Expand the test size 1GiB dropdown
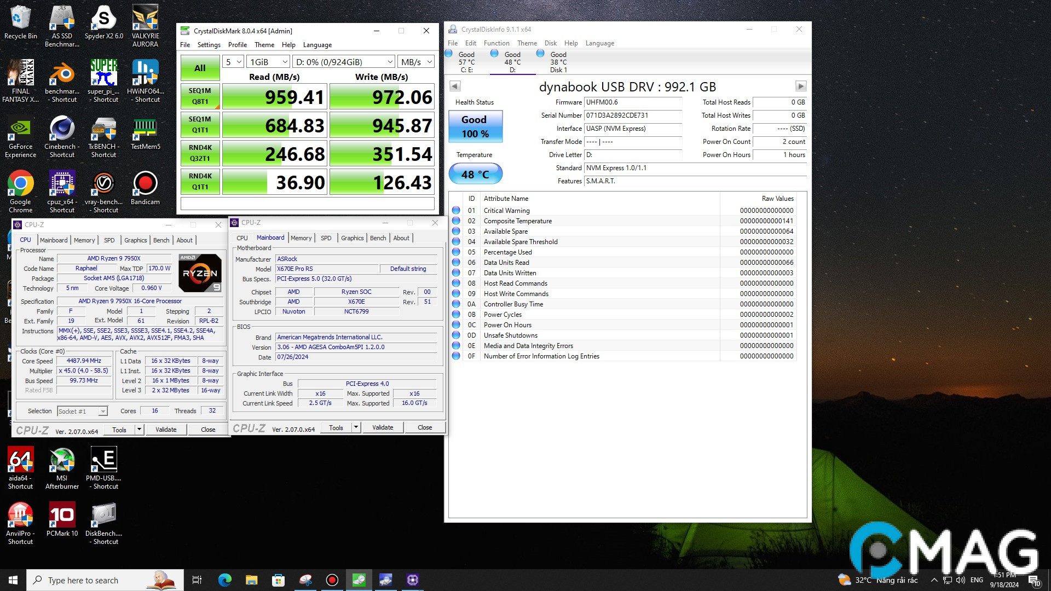This screenshot has width=1051, height=591. coord(268,62)
